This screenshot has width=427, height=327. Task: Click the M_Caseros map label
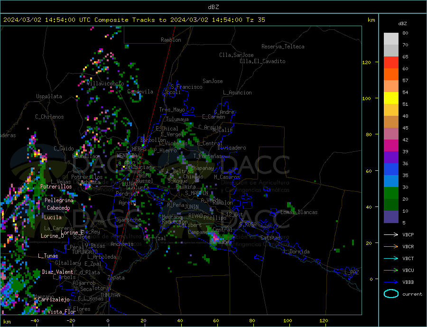point(227,177)
